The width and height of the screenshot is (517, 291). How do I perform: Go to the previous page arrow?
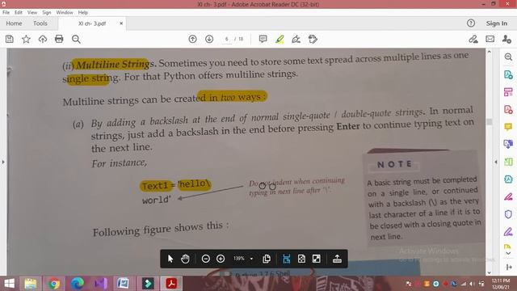(x=192, y=40)
